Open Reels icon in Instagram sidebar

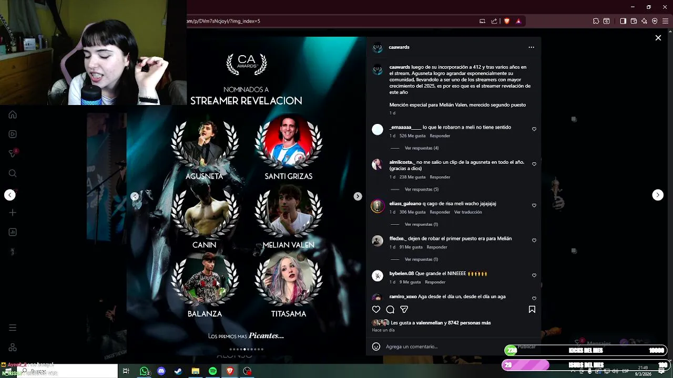tap(13, 134)
